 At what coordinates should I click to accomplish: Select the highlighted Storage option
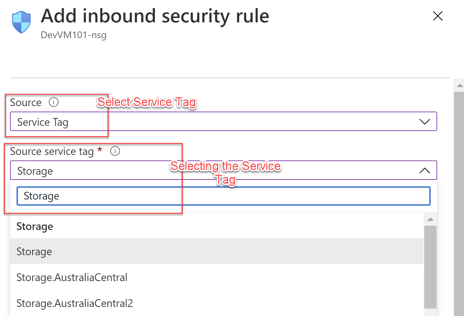[217, 251]
